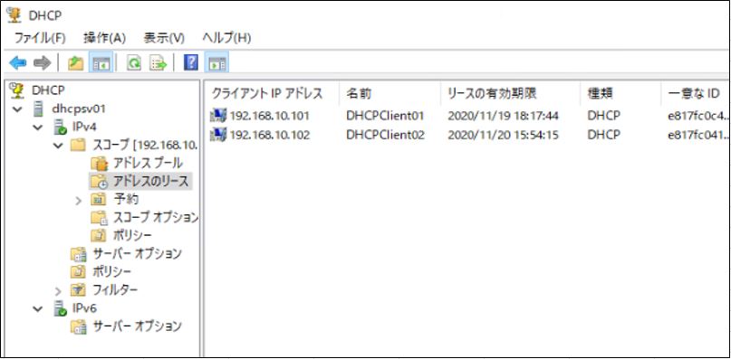
Task: Click the DHCPClient01 name cell
Action: point(386,116)
